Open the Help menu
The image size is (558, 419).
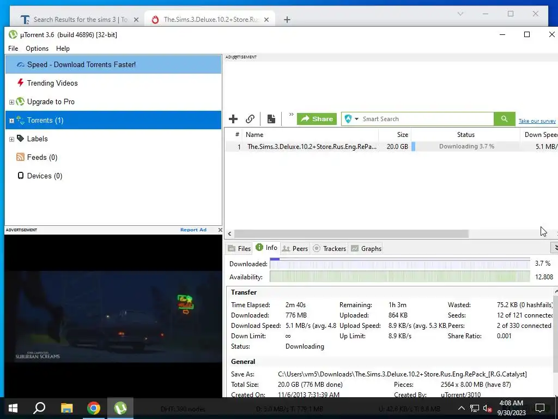coord(63,49)
